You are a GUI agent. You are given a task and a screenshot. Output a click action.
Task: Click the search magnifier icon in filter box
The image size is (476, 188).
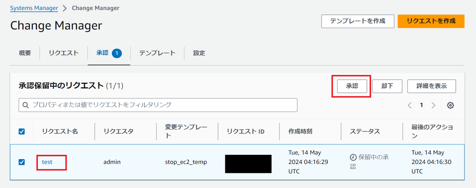point(26,105)
